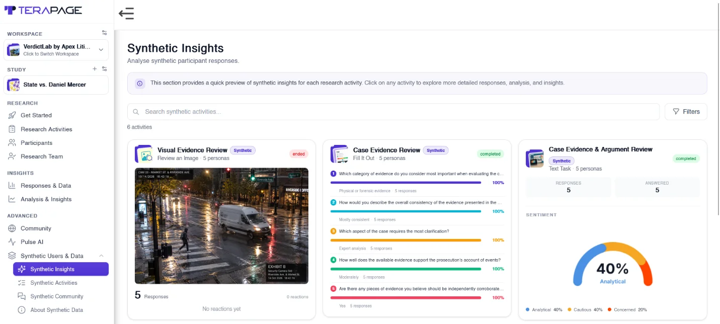Click the VerdictLab workspace avatar icon
The image size is (720, 324).
(14, 50)
